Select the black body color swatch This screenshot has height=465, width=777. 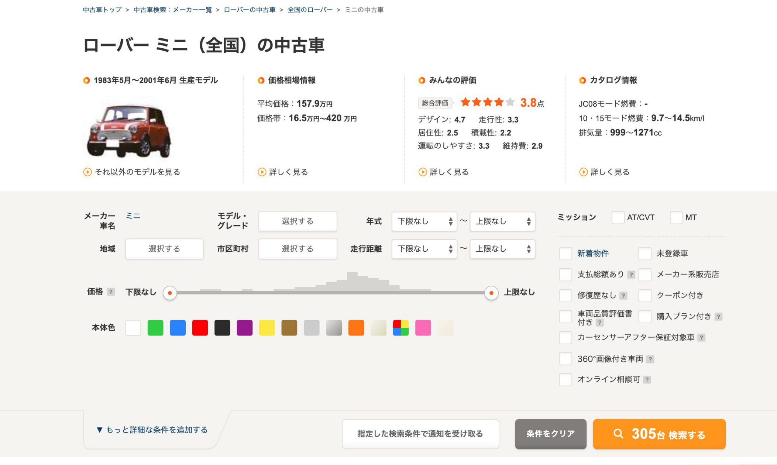(222, 328)
